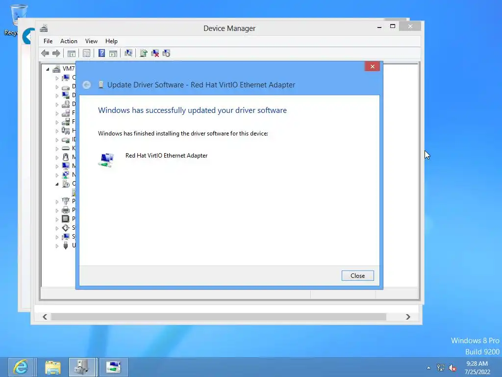Image resolution: width=502 pixels, height=377 pixels.
Task: Select the Processors chip icon
Action: pos(66,219)
